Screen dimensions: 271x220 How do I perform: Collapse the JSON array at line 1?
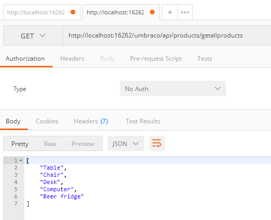(21, 160)
